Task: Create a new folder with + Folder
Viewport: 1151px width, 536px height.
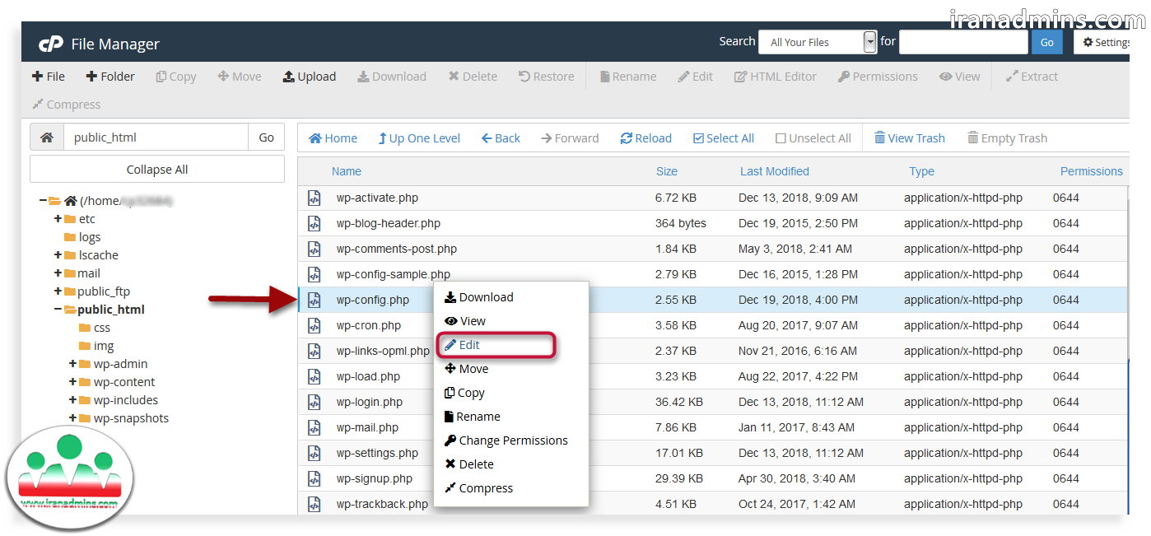Action: coord(110,77)
